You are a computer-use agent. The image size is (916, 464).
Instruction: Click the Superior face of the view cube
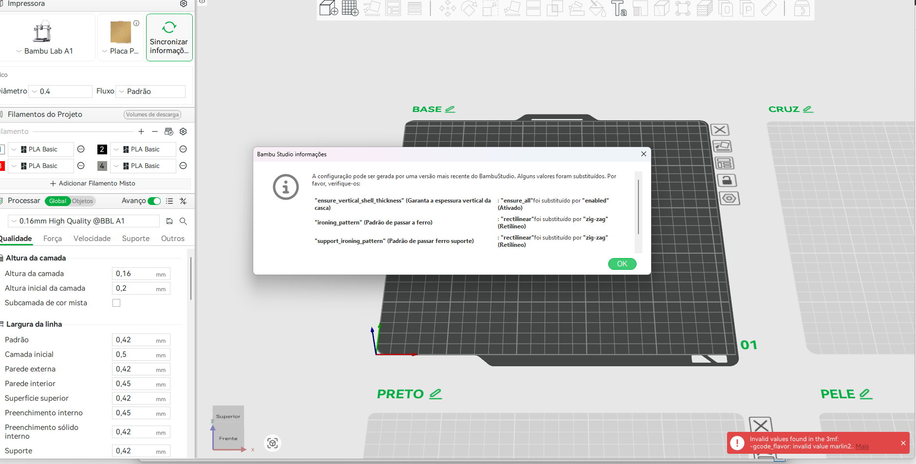228,416
